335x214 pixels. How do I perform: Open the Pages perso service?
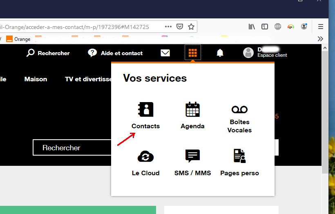[239, 163]
